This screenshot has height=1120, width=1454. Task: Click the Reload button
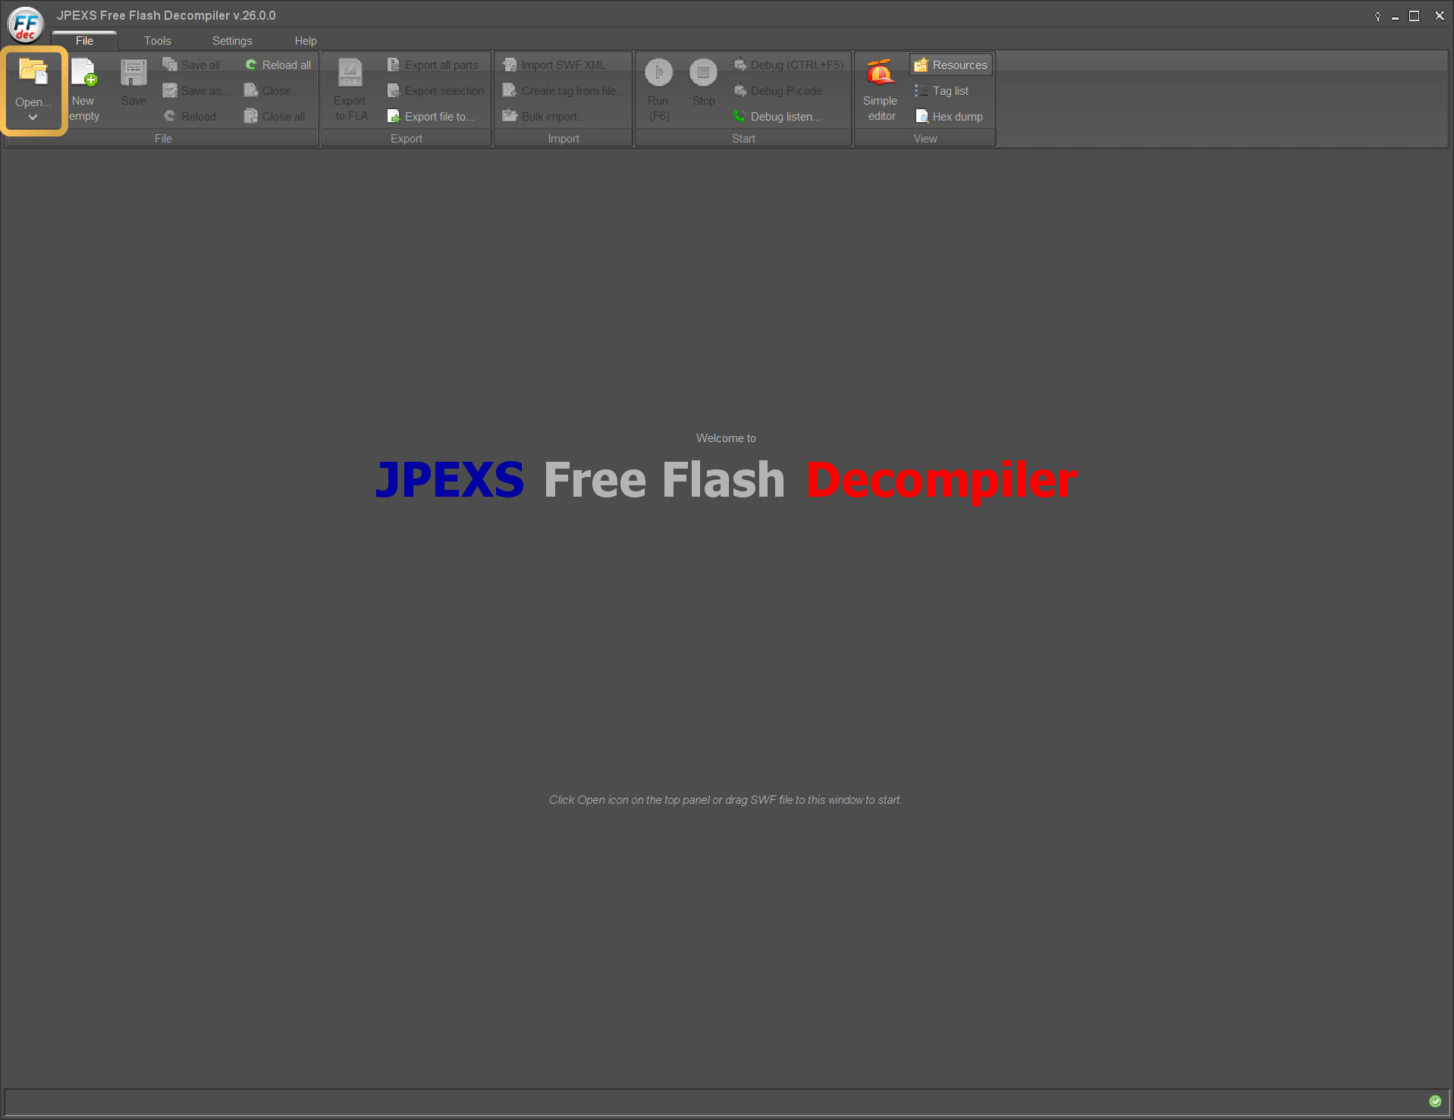(x=190, y=117)
